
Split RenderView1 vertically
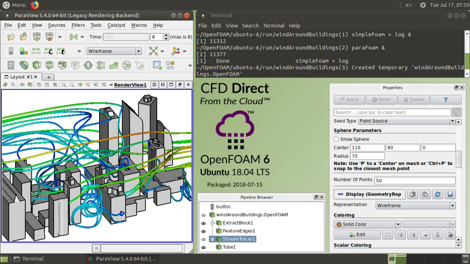tap(163, 85)
